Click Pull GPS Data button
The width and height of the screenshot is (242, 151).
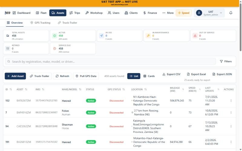tap(86, 76)
